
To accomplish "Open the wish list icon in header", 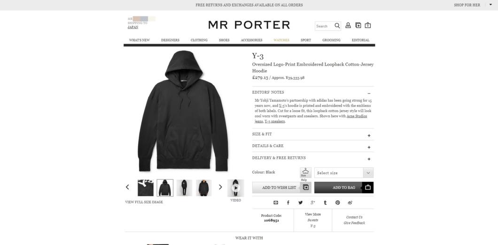I will pyautogui.click(x=358, y=25).
